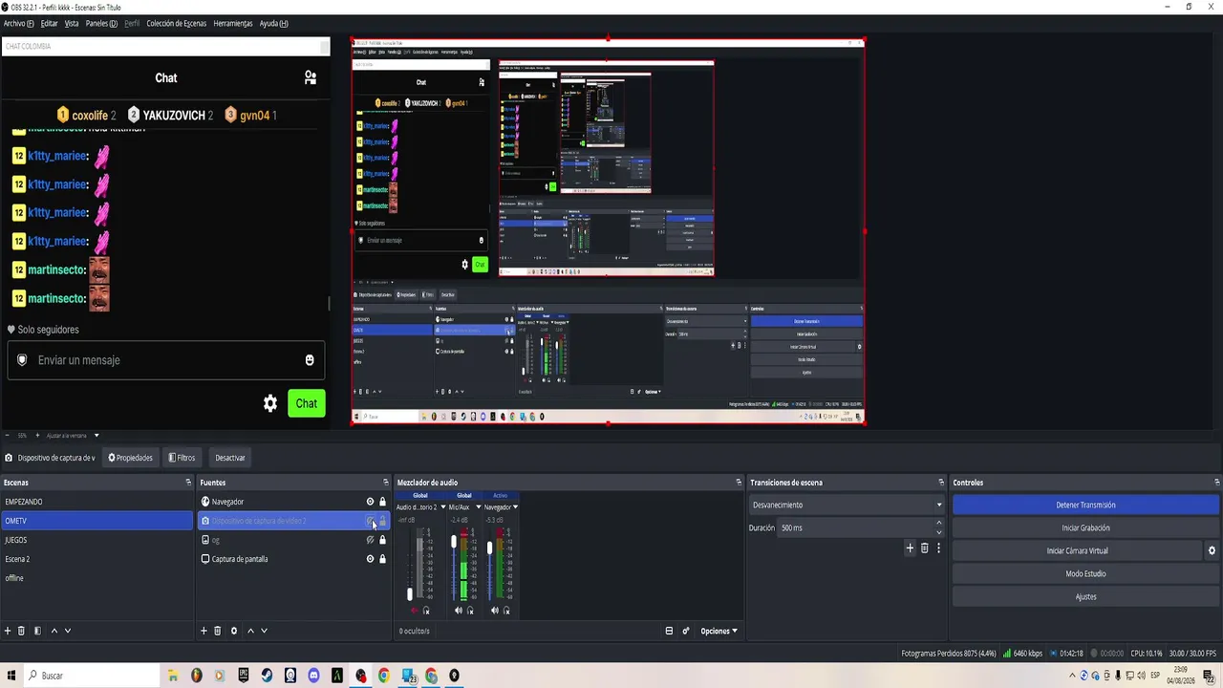
Task: Open preview scaling dropdown arrow
Action: (96, 436)
